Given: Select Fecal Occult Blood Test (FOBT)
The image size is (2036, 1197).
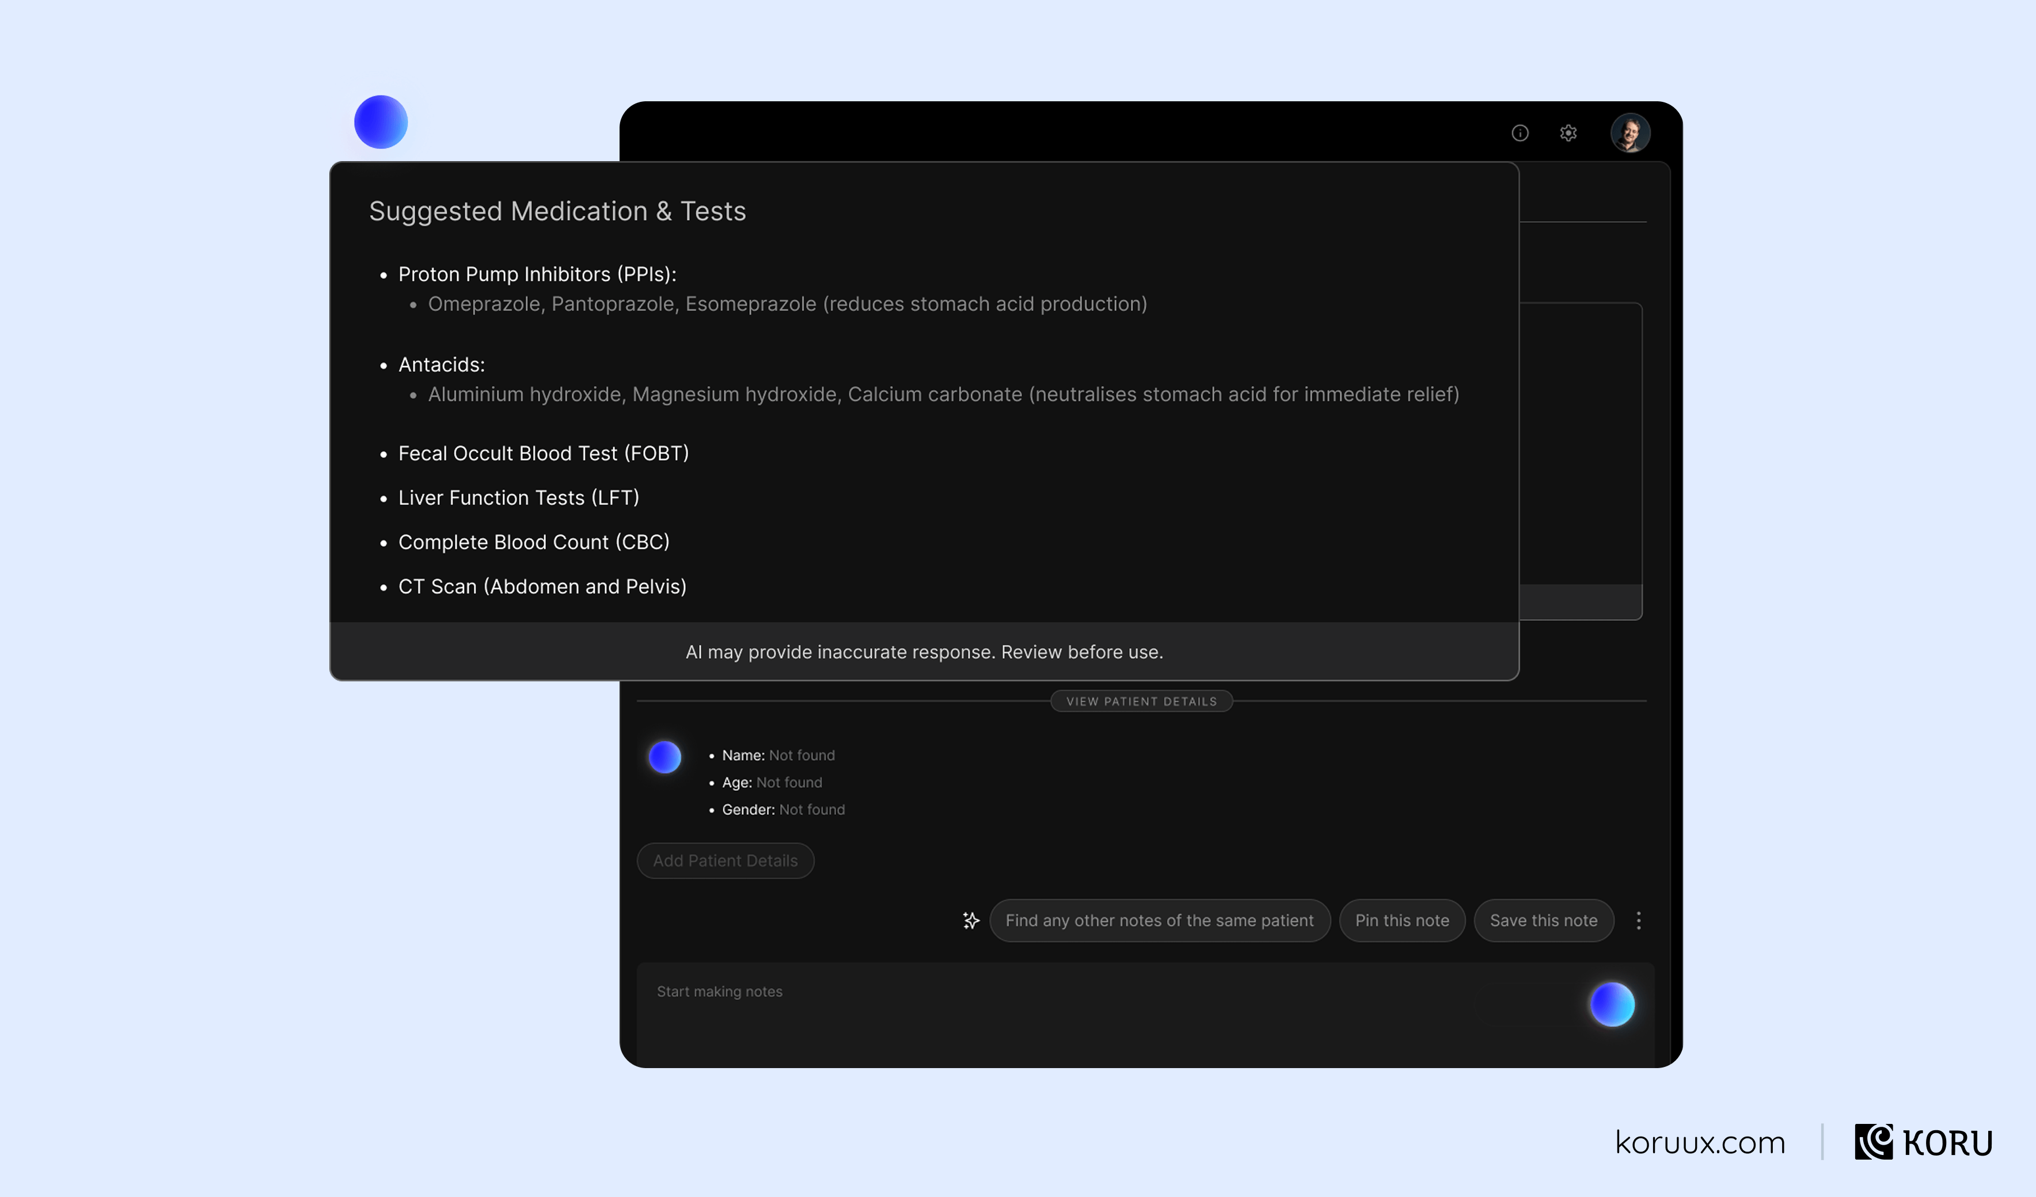Looking at the screenshot, I should (543, 454).
